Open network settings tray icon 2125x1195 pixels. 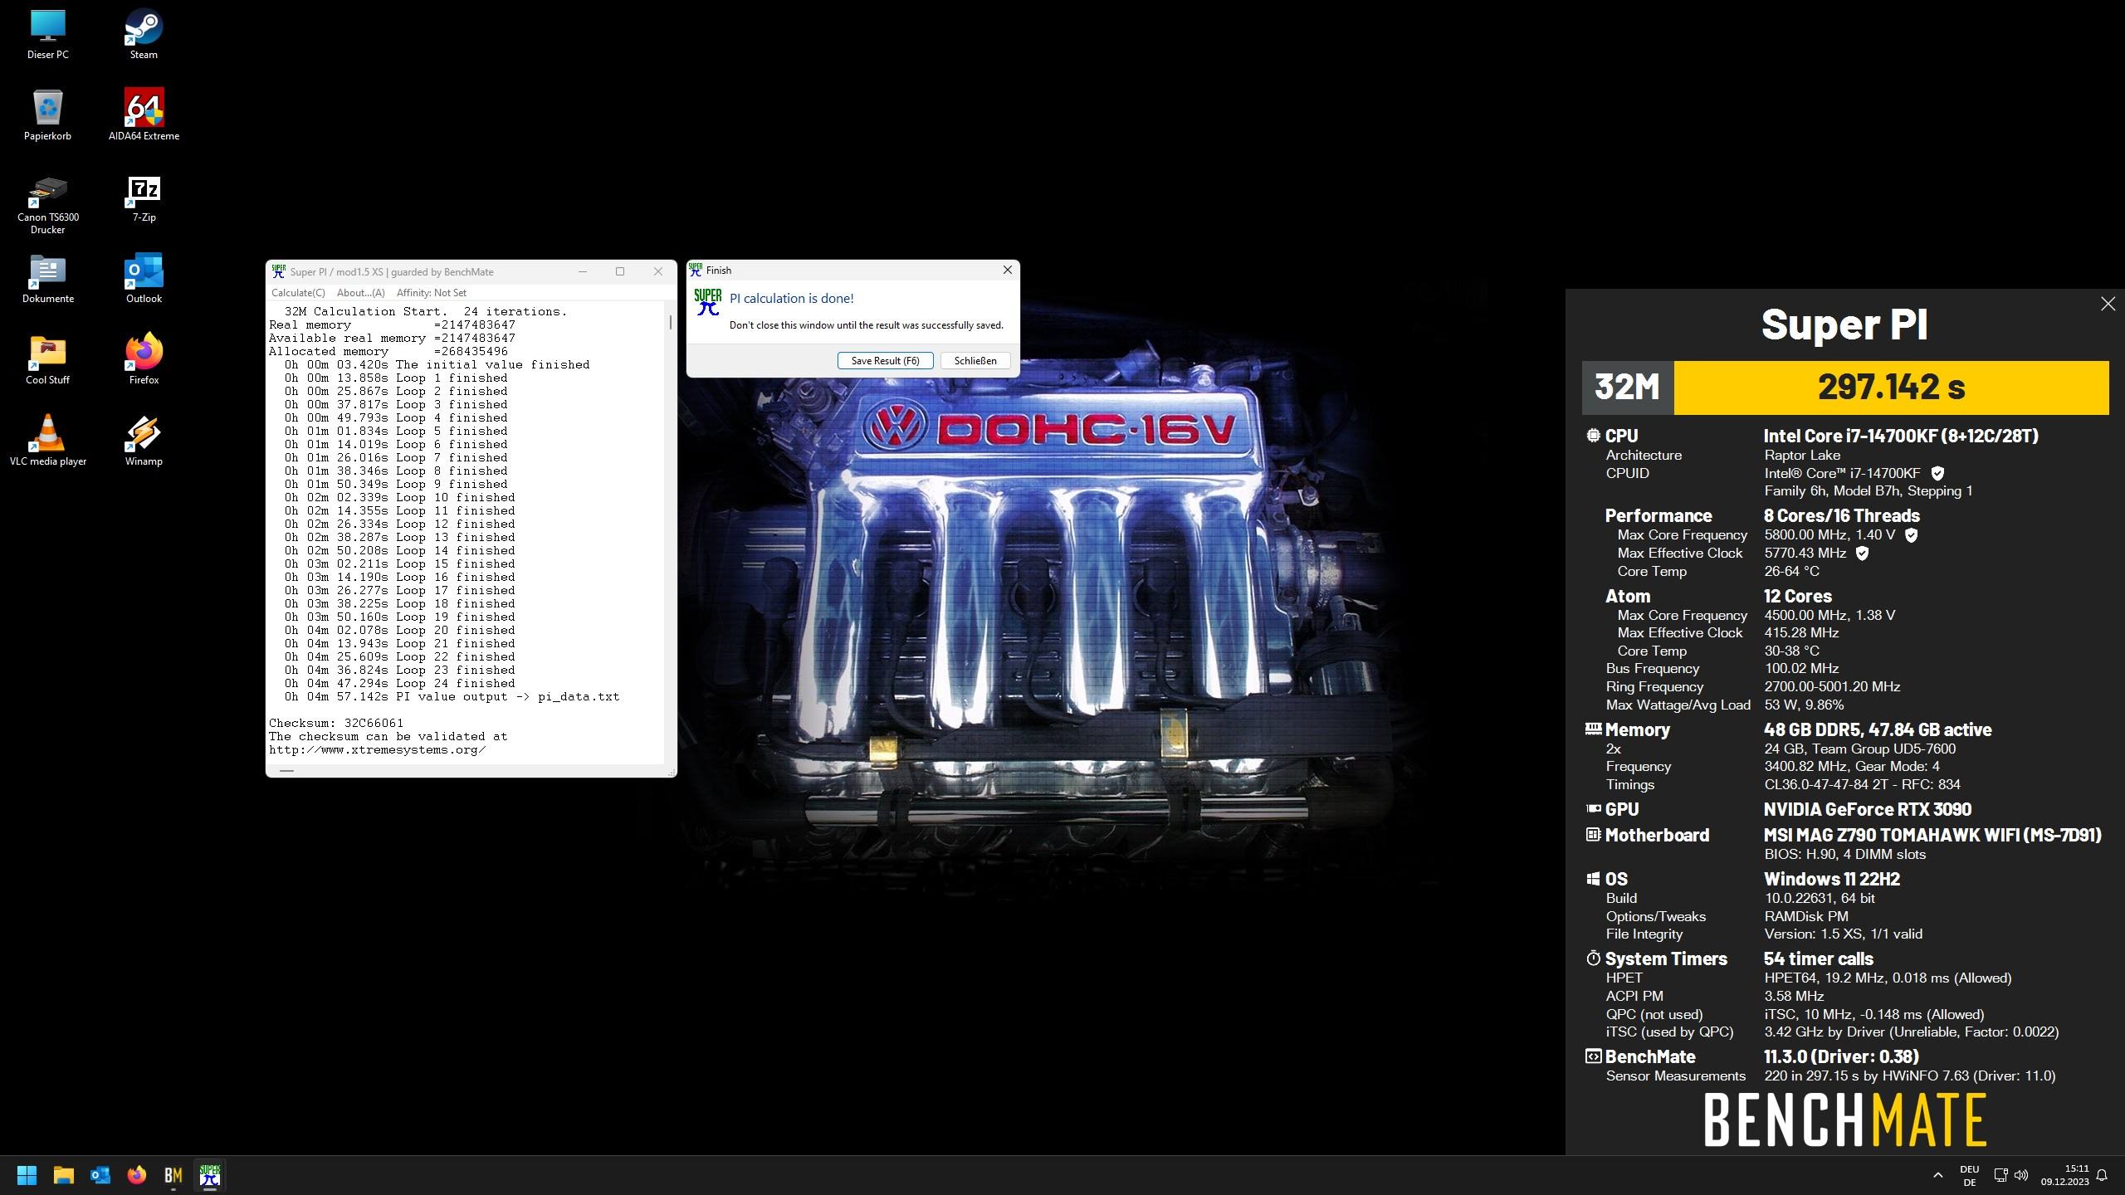(2000, 1175)
